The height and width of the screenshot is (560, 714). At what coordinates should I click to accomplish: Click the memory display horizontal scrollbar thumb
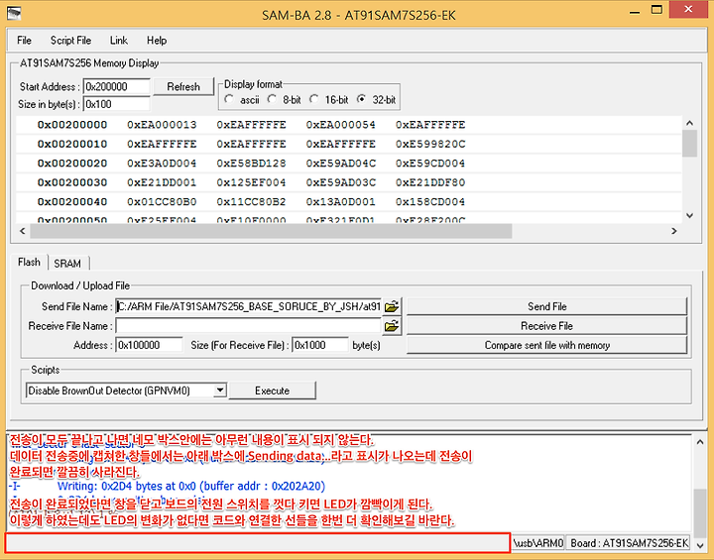pyautogui.click(x=271, y=231)
